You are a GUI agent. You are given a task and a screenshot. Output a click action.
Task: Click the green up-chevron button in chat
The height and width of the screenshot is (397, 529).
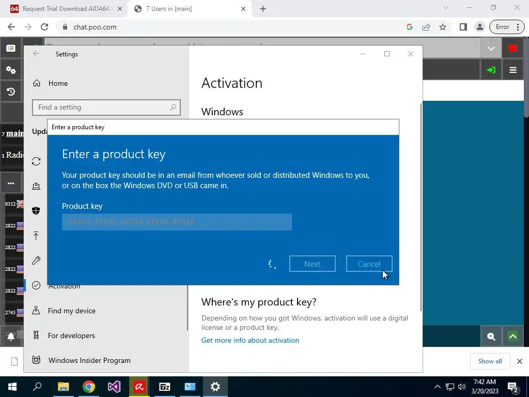pos(513,336)
